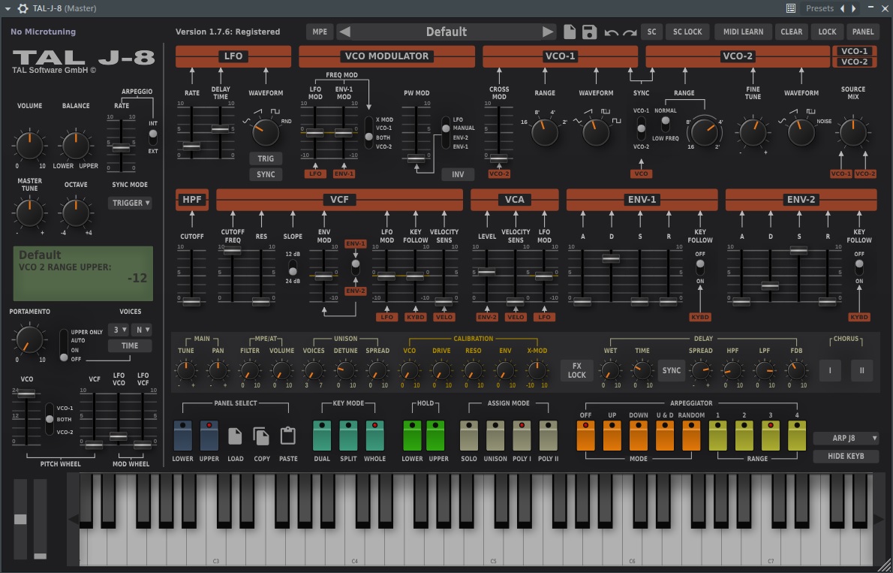The image size is (893, 573).
Task: Click the portamento TIME button
Action: coord(130,345)
